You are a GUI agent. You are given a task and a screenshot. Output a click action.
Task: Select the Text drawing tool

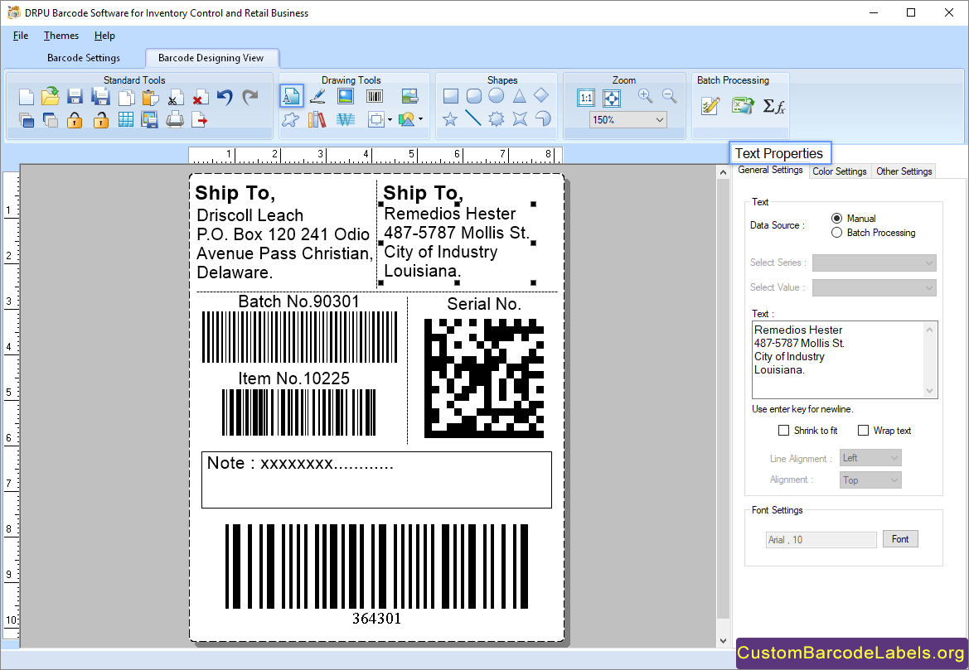pos(291,96)
